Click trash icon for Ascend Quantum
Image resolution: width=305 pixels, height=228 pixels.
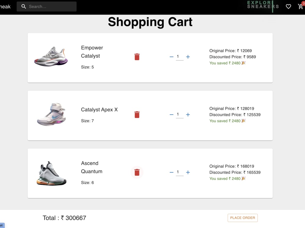137,172
